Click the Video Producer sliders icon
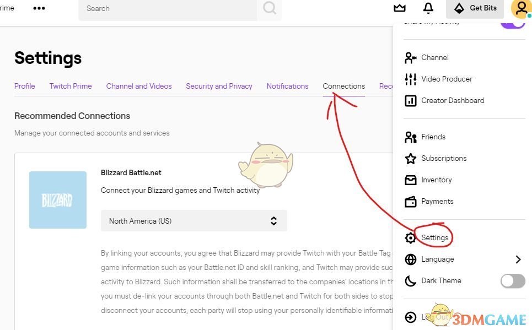Screen dimensions: 532x330 411,79
